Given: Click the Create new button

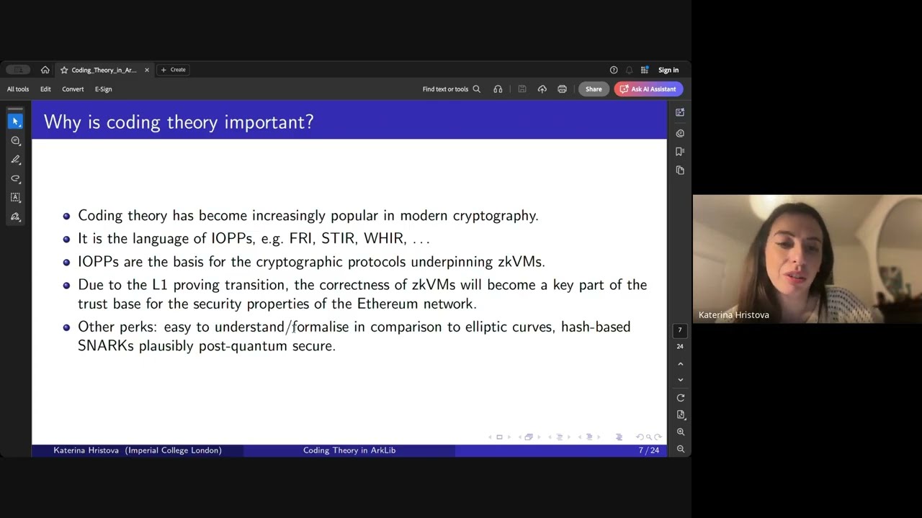Looking at the screenshot, I should (x=174, y=70).
